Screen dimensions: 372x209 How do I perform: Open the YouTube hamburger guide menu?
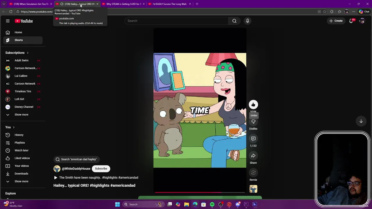click(x=8, y=21)
